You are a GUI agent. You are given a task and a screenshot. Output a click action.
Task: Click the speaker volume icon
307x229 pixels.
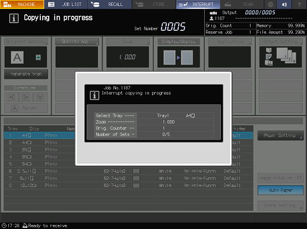tap(284, 4)
